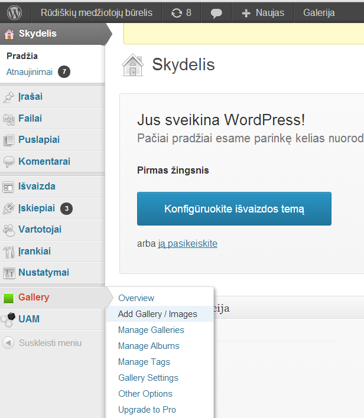Click the UAM hexagon icon
This screenshot has height=418, width=364.
coord(8,319)
